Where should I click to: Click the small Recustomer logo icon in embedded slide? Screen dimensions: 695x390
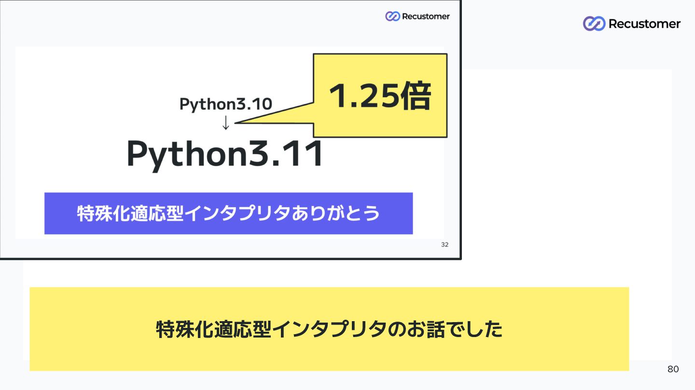(392, 16)
